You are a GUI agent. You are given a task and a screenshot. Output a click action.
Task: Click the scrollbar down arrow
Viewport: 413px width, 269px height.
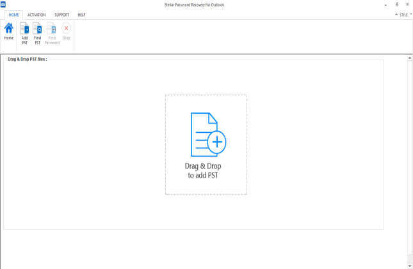coord(410,265)
